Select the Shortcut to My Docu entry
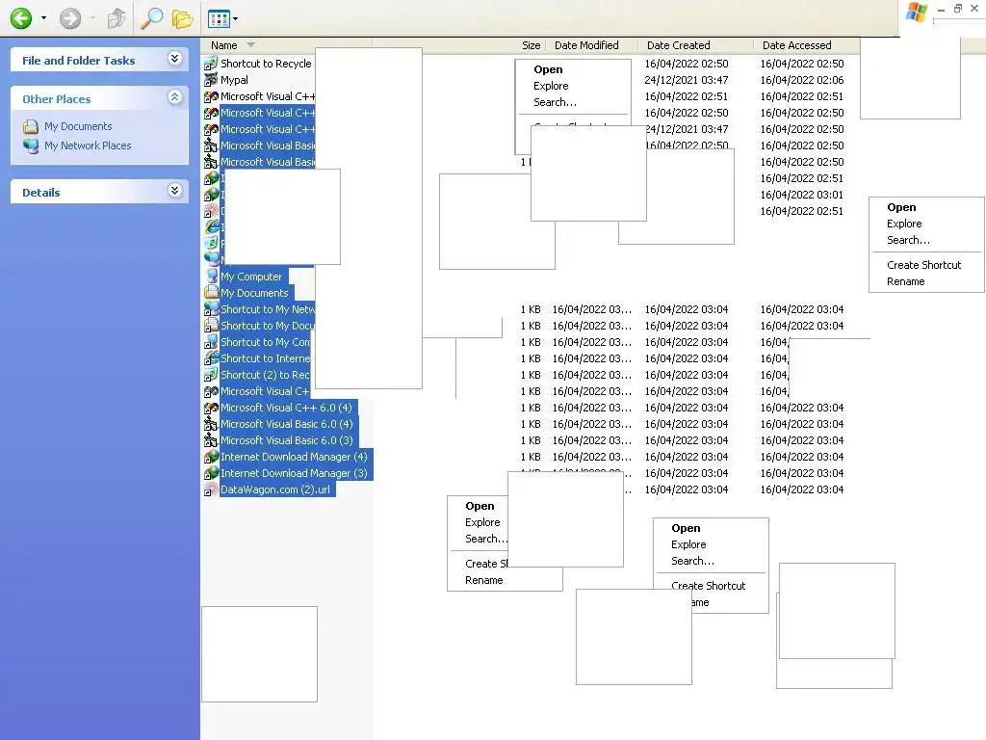 pyautogui.click(x=268, y=326)
